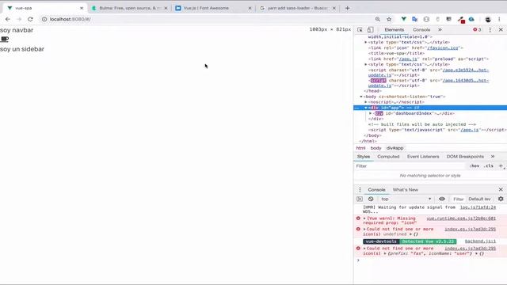Open the log.js source link
507x285 pixels.
click(x=478, y=207)
